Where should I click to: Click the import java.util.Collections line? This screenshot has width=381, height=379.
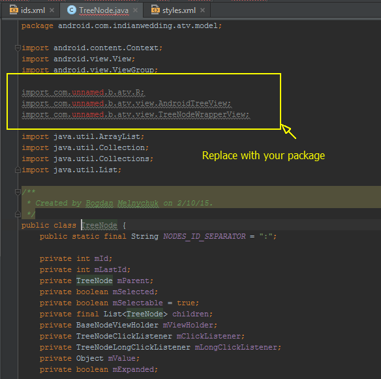(x=87, y=159)
